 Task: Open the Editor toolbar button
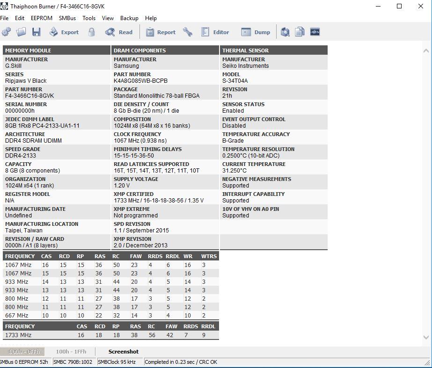(215, 32)
